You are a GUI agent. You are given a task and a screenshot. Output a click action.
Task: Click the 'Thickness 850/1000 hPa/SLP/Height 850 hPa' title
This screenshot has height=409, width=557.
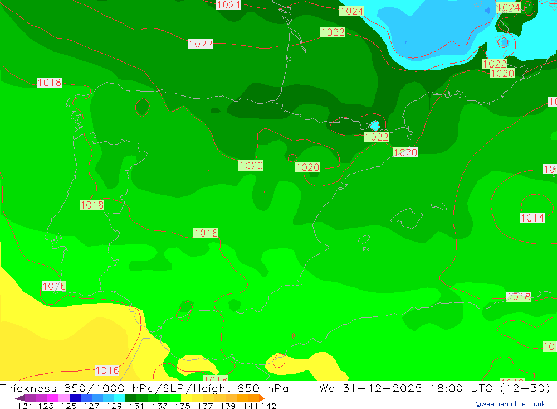pyautogui.click(x=144, y=388)
